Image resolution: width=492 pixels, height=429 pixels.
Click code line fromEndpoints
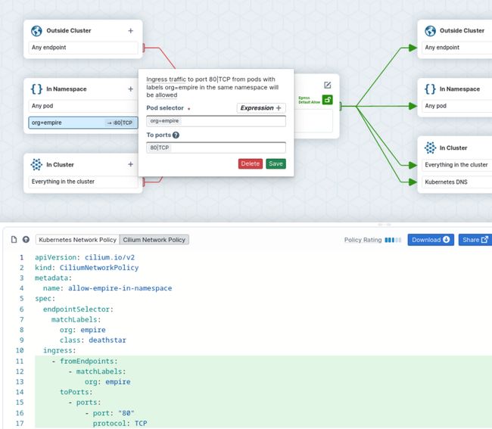(x=85, y=361)
